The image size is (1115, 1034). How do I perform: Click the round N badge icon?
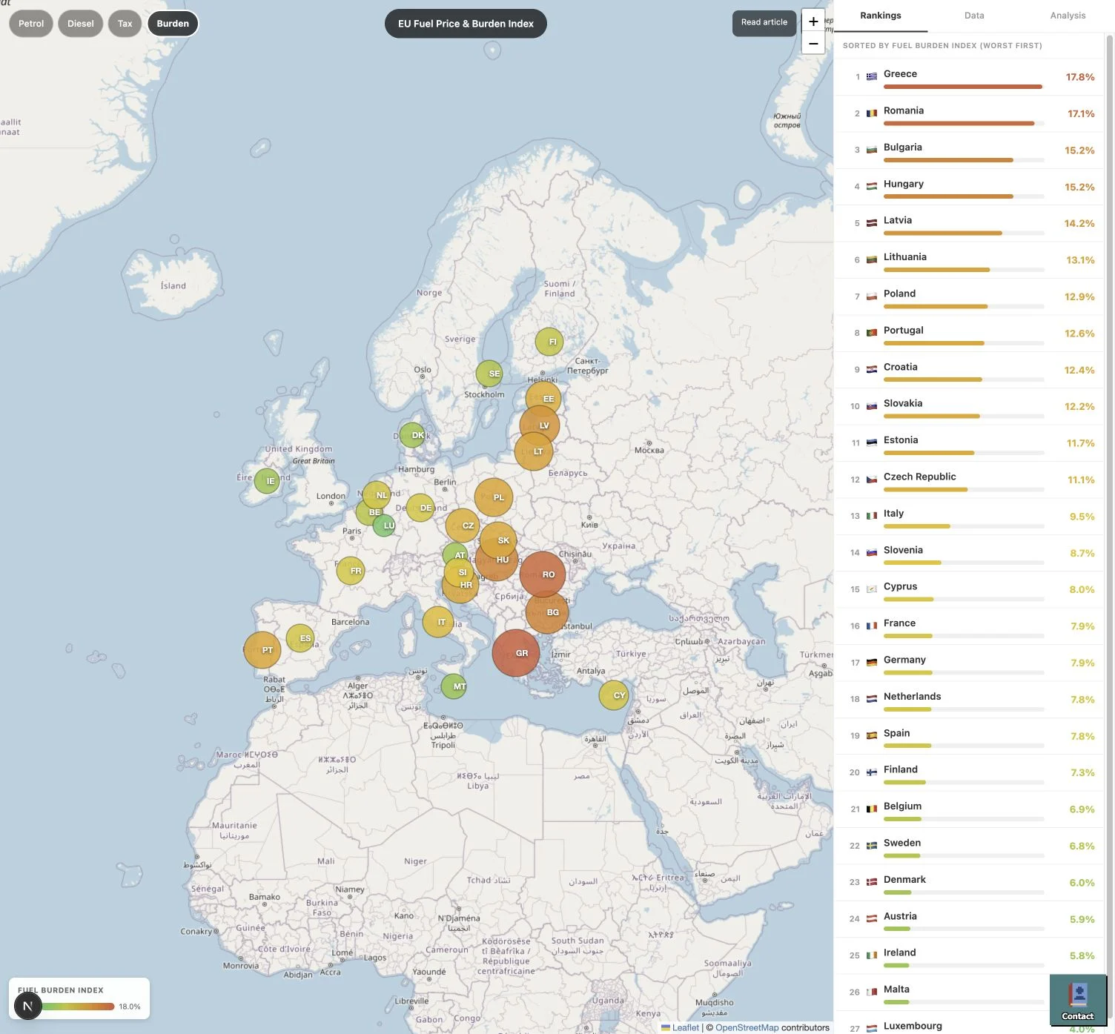pyautogui.click(x=28, y=1006)
